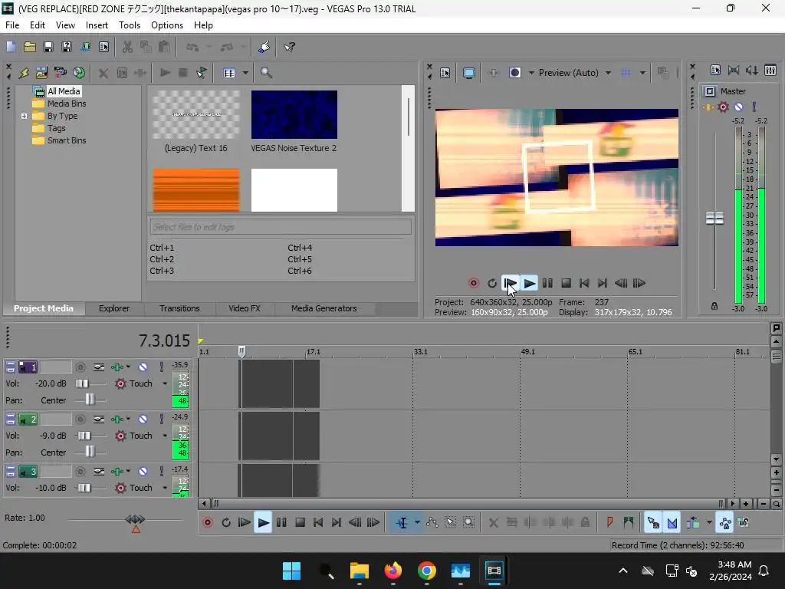Open File Explorer from Windows taskbar
This screenshot has width=785, height=589.
coord(359,571)
